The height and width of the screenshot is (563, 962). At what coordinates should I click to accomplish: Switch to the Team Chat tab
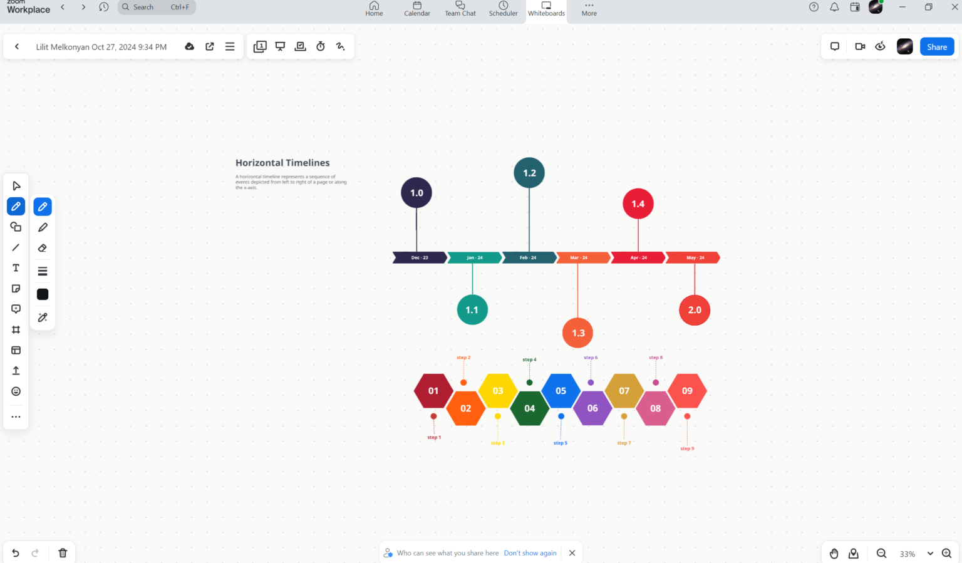click(460, 9)
